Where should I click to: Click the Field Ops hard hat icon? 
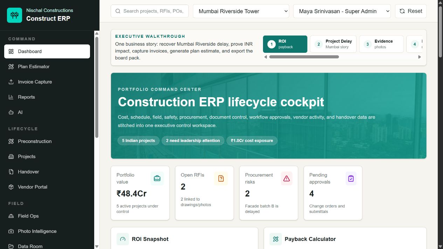(x=11, y=216)
